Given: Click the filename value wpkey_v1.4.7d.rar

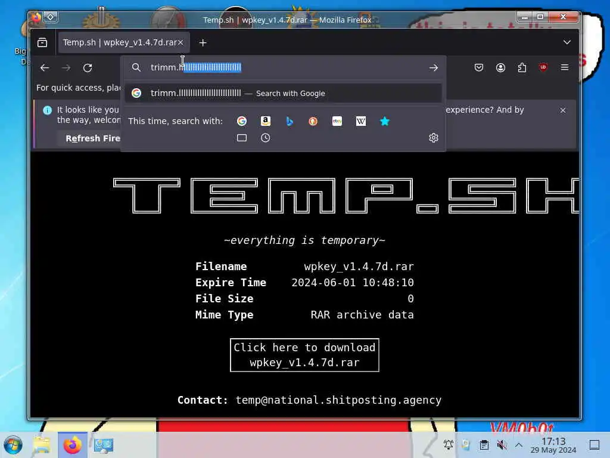Looking at the screenshot, I should [x=359, y=267].
